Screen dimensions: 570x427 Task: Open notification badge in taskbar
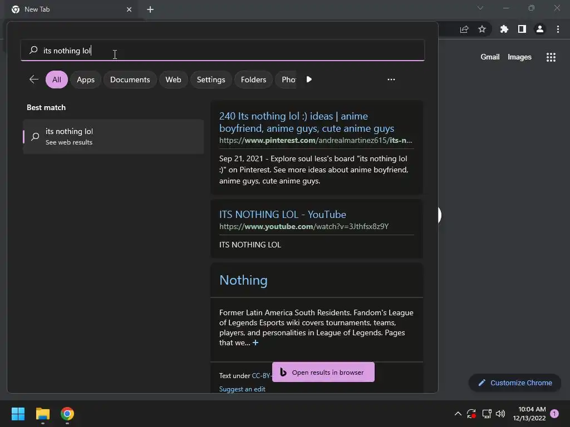click(x=554, y=414)
